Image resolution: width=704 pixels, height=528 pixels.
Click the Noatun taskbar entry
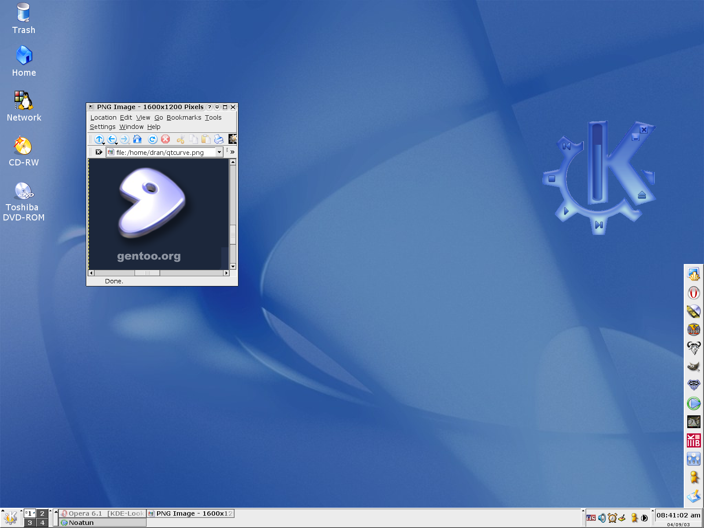point(103,523)
